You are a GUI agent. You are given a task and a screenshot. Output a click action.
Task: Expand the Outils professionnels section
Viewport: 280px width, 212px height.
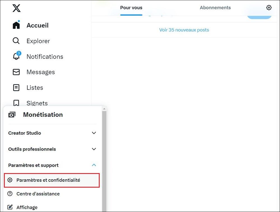(94, 149)
